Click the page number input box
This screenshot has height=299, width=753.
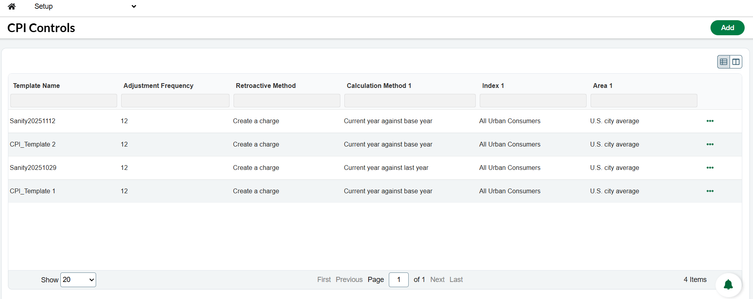pos(399,280)
